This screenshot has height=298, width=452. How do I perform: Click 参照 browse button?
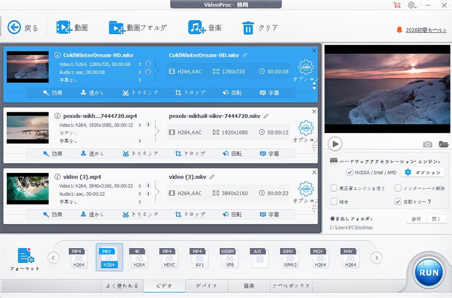click(416, 219)
